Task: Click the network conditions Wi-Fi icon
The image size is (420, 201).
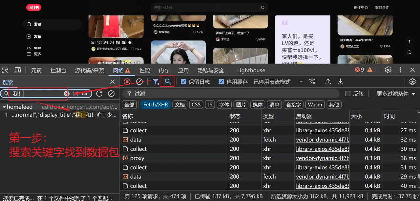Action: coord(312,82)
